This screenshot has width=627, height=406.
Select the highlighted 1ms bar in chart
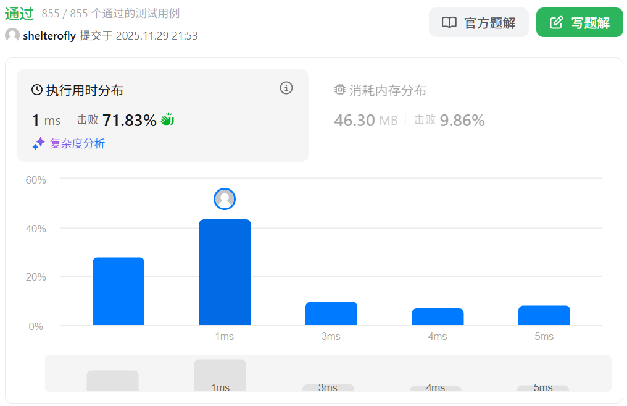[x=225, y=272]
